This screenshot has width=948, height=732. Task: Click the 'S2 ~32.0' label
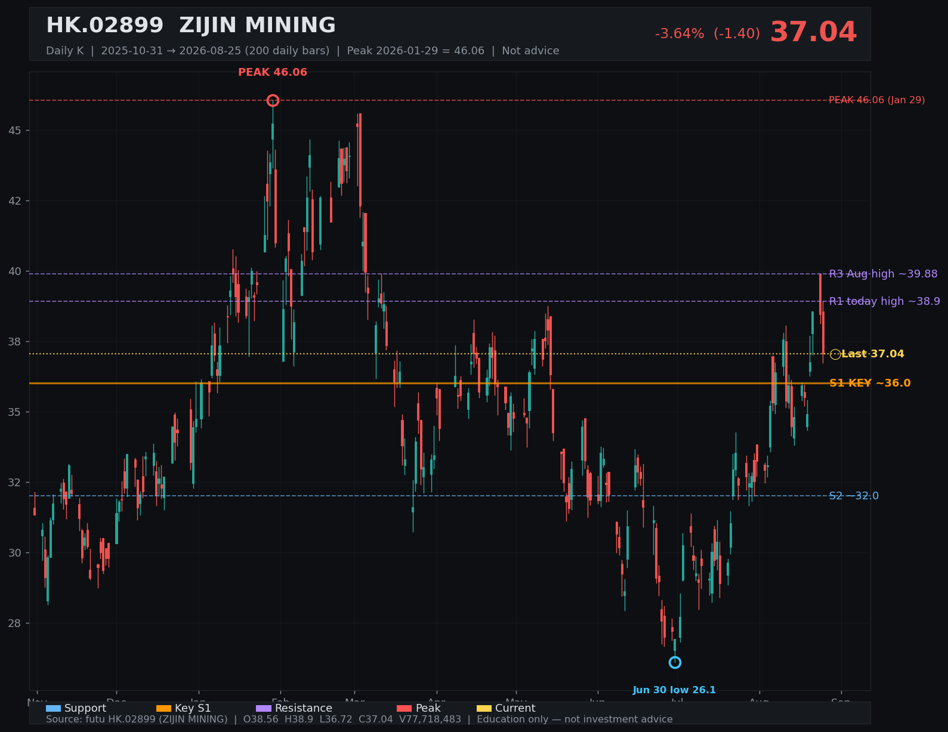854,496
